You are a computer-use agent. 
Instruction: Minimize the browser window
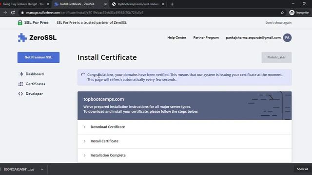coord(293,3)
